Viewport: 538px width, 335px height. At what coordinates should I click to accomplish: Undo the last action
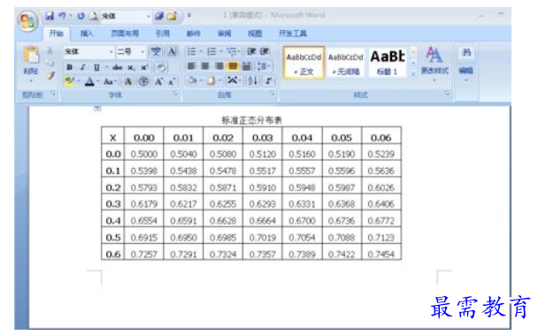click(x=62, y=16)
